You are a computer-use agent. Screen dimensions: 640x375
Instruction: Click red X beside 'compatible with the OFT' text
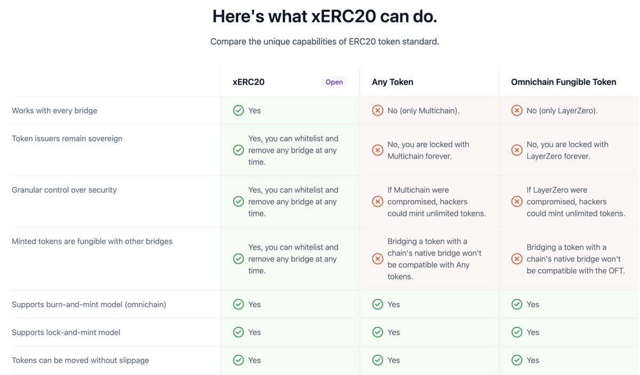517,259
